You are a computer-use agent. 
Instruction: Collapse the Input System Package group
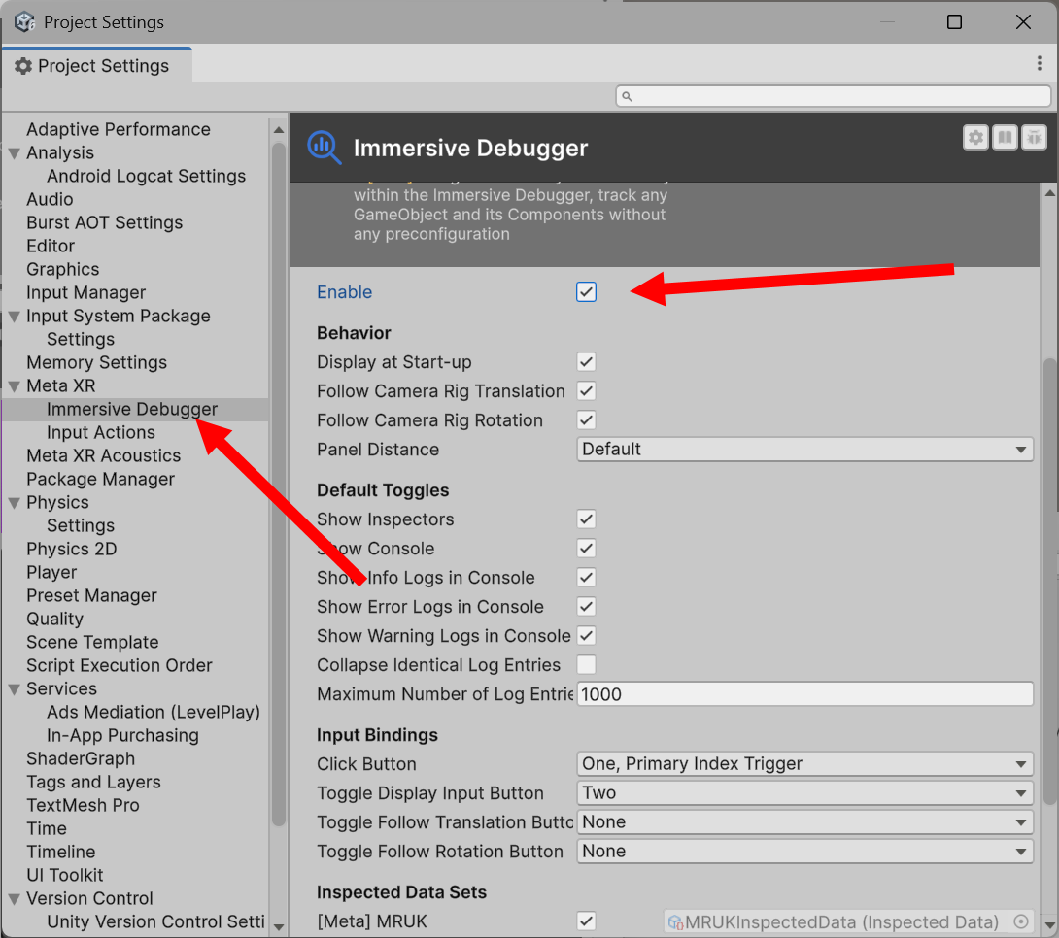click(x=14, y=317)
